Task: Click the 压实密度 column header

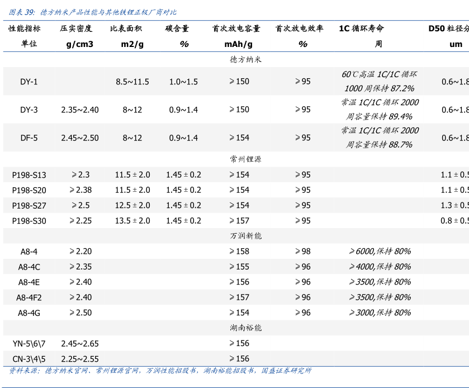Action: 76,29
